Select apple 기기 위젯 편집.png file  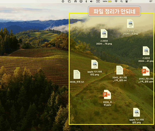pyautogui.click(x=95, y=64)
